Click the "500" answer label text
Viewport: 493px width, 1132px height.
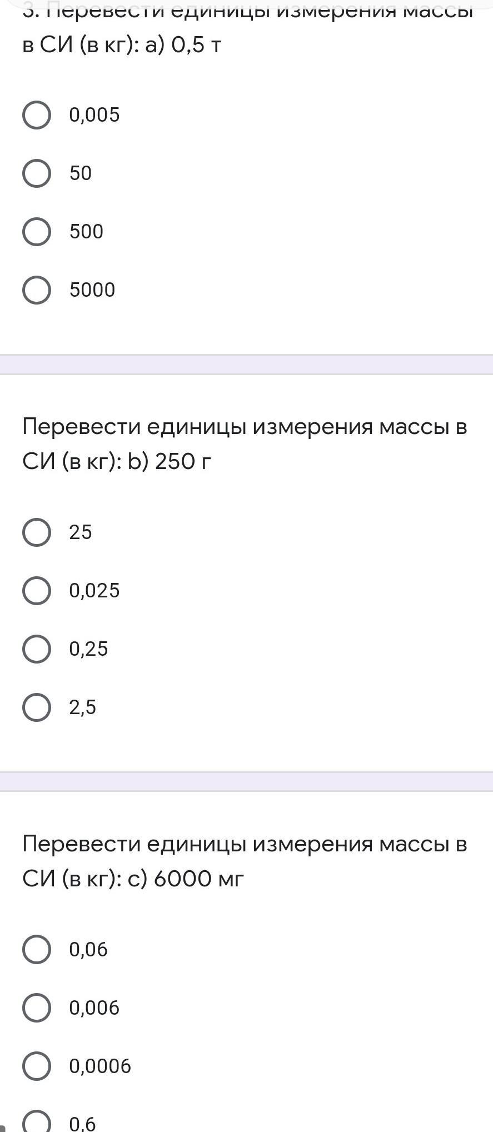86,232
